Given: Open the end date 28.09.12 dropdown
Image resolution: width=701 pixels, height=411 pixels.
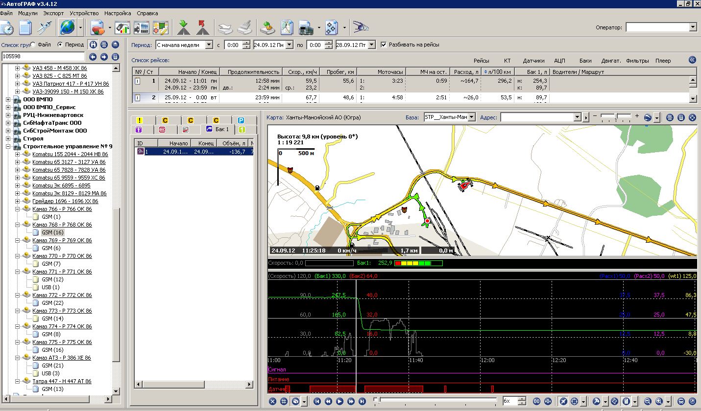Looking at the screenshot, I should coord(371,45).
